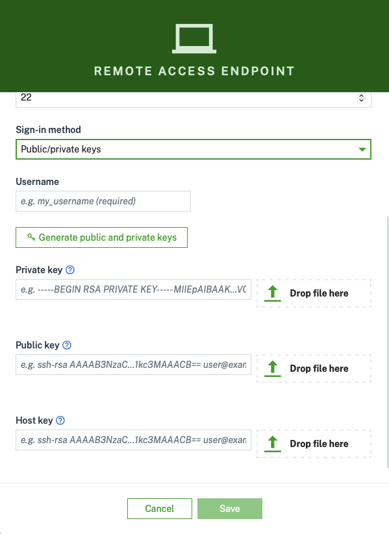Open the Sign-in method dropdown
389x534 pixels.
pyautogui.click(x=193, y=149)
